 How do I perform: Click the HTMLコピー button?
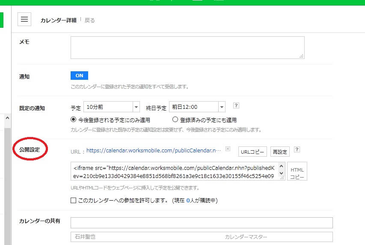(297, 171)
